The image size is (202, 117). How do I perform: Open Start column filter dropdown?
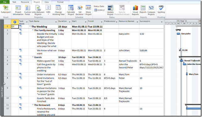[x=86, y=22]
